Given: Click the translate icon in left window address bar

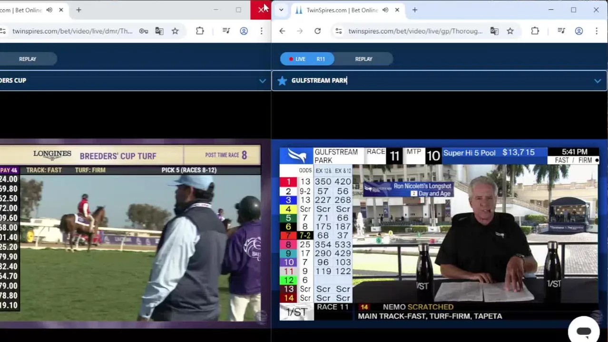Looking at the screenshot, I should tap(159, 31).
